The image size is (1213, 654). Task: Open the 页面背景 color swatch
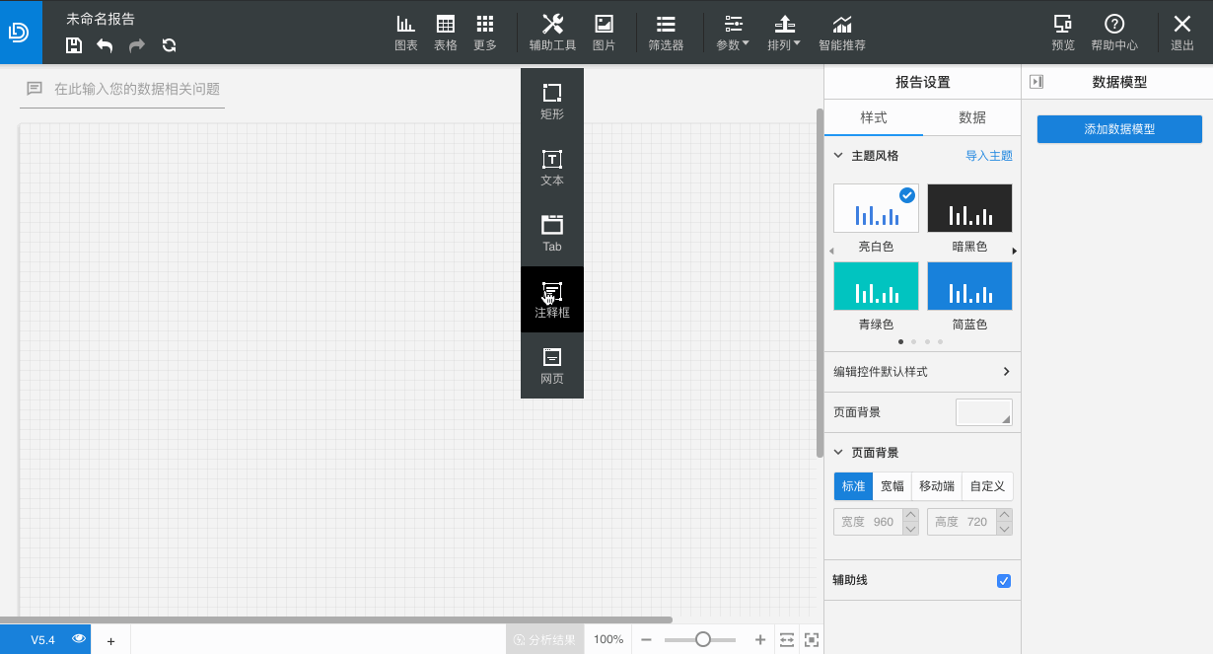click(984, 412)
